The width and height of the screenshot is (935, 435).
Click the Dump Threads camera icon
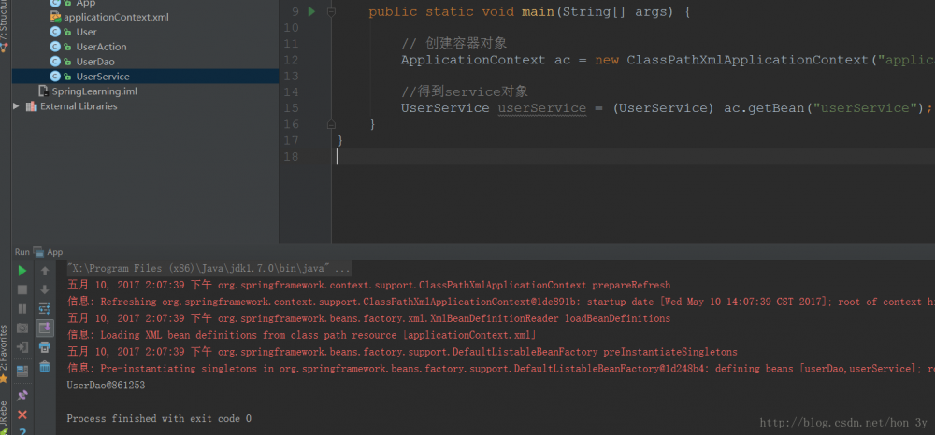tap(22, 328)
